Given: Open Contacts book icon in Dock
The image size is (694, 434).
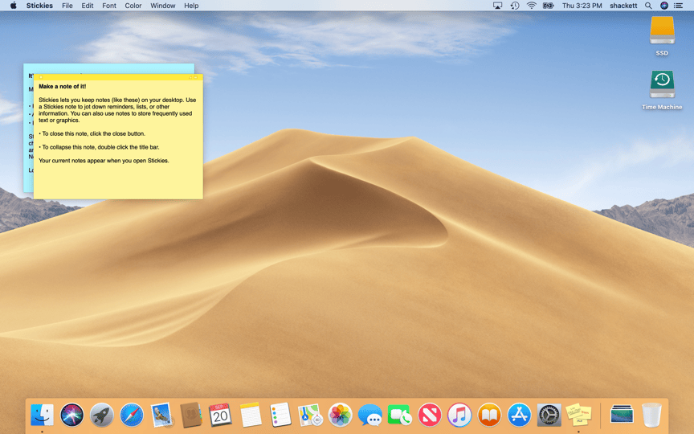Looking at the screenshot, I should [190, 415].
